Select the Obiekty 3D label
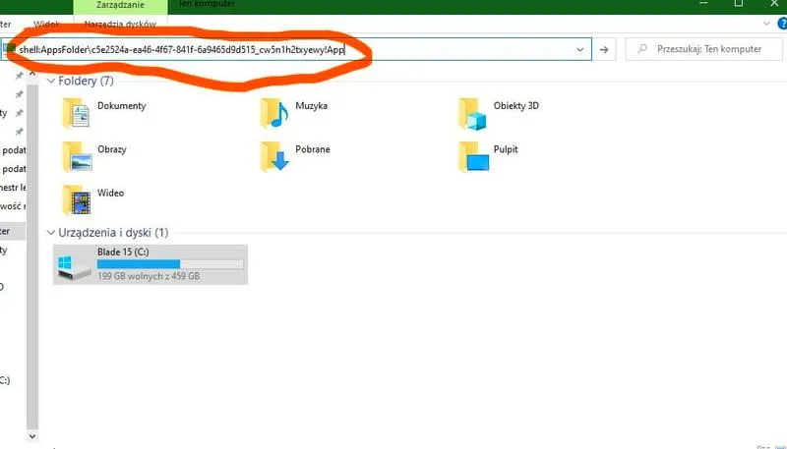 pos(515,106)
